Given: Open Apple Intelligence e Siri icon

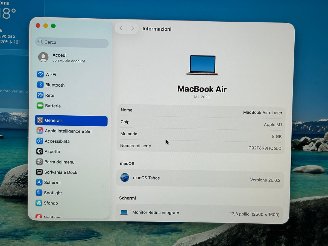Looking at the screenshot, I should click(40, 131).
